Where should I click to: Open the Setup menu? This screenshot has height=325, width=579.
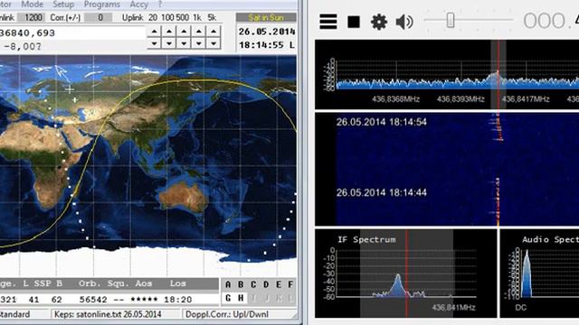click(63, 5)
